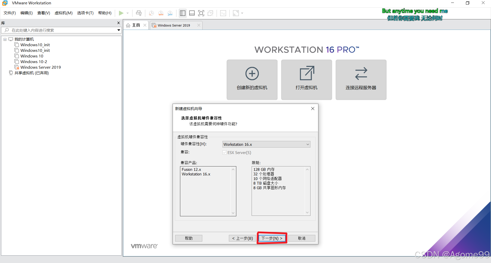Click the 取消 cancel button
Image resolution: width=491 pixels, height=263 pixels.
302,238
